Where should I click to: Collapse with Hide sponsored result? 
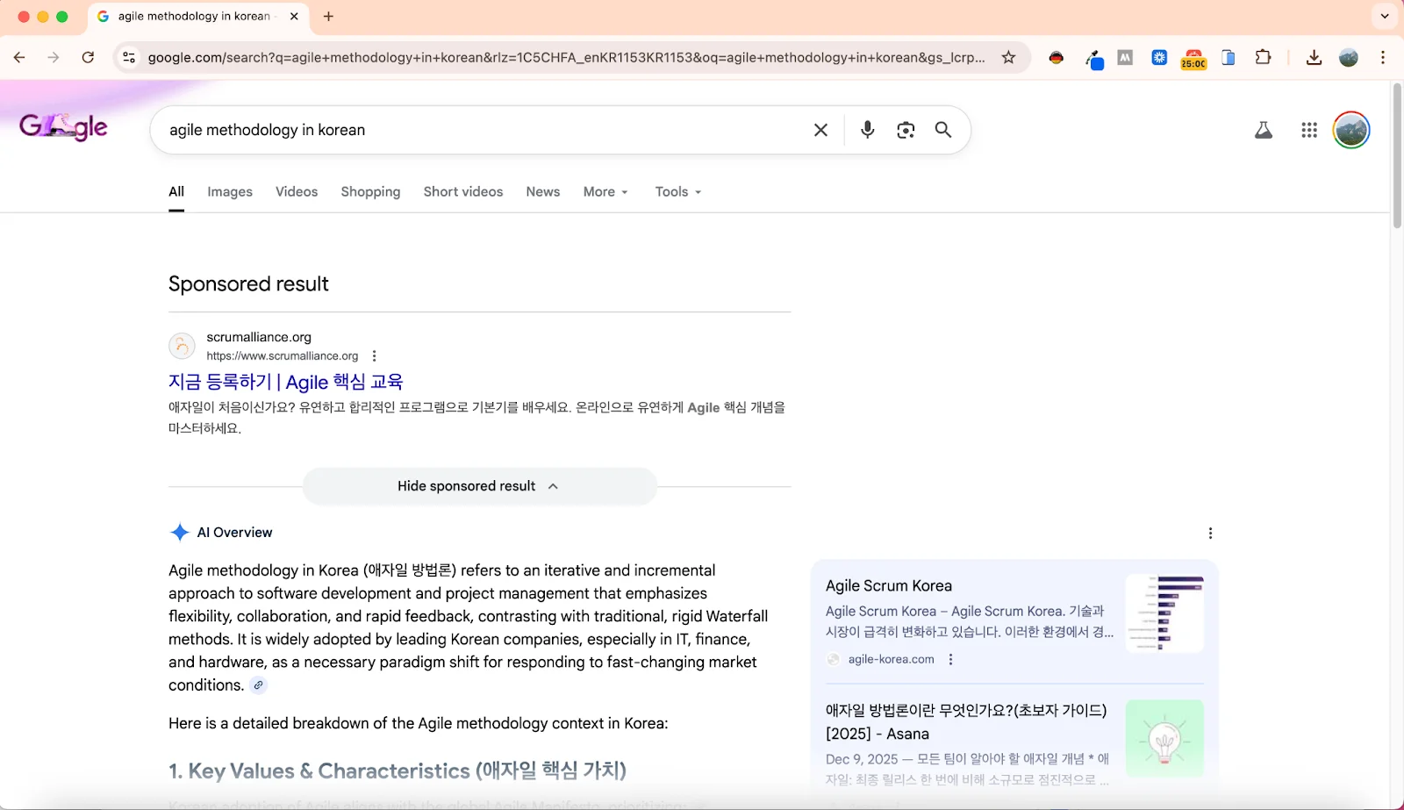pyautogui.click(x=479, y=486)
